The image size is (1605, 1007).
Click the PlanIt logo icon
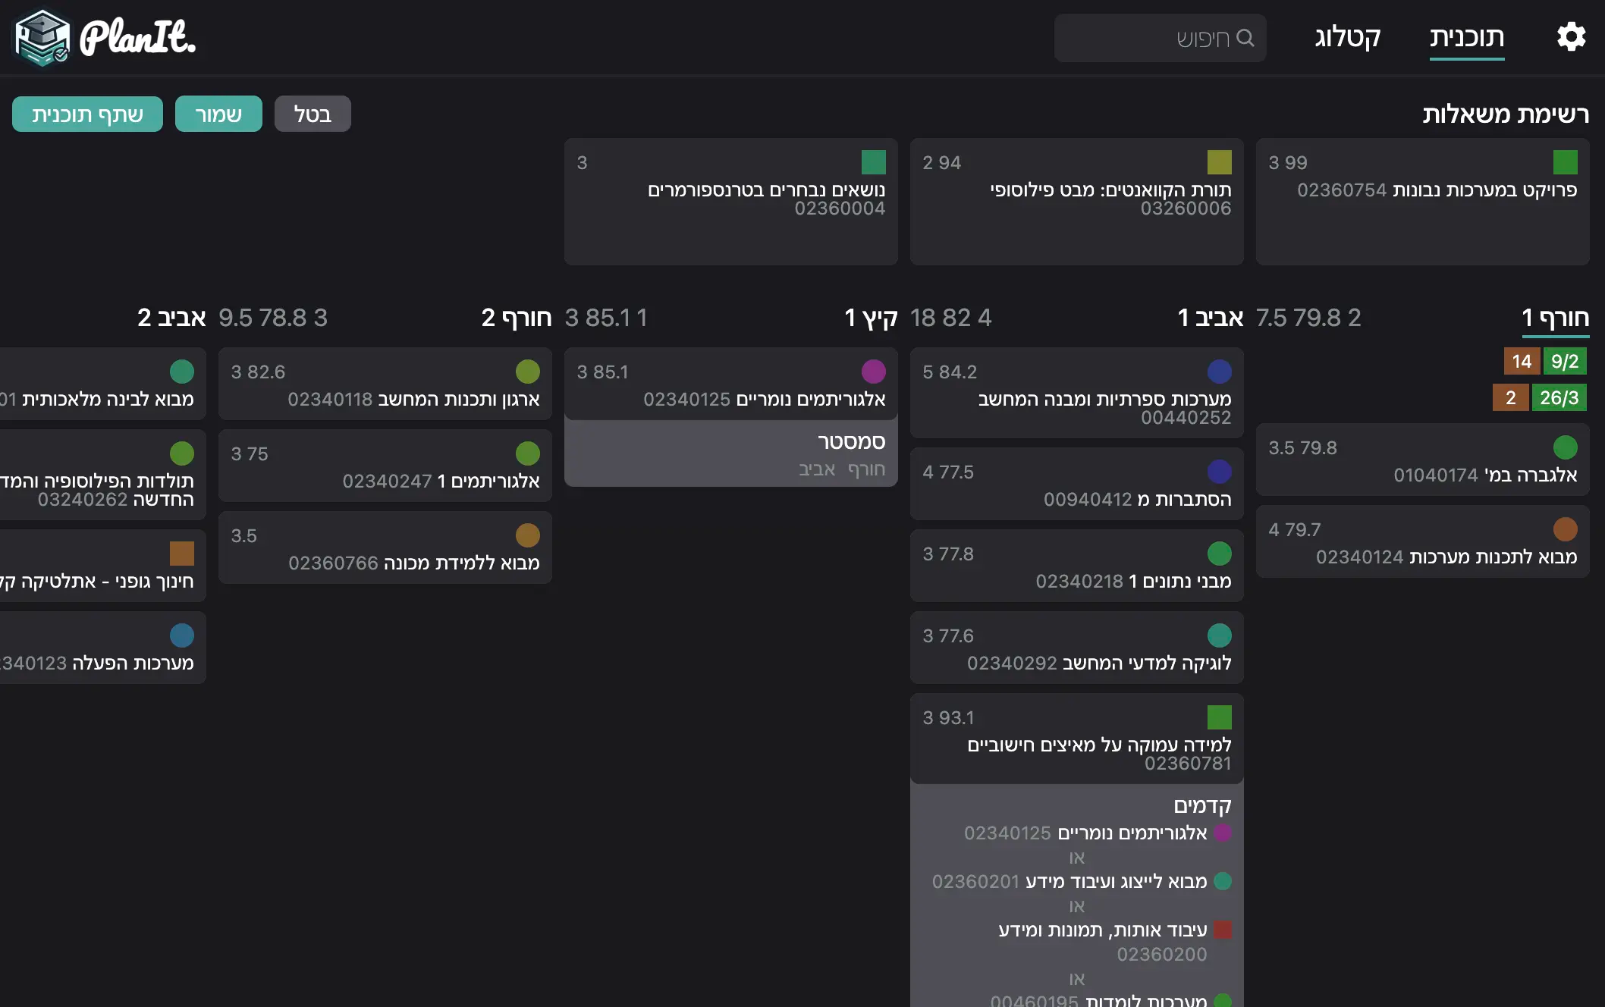[x=42, y=37]
